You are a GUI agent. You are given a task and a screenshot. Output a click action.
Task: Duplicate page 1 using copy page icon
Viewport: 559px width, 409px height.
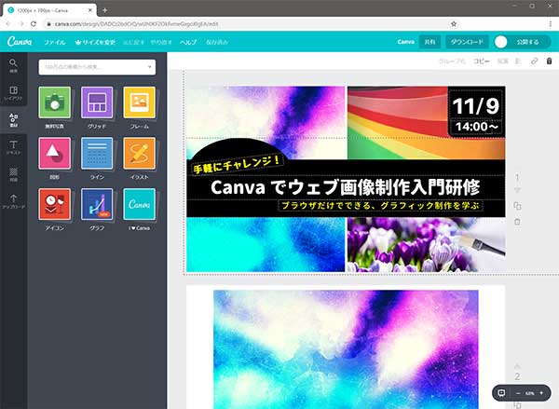click(517, 206)
